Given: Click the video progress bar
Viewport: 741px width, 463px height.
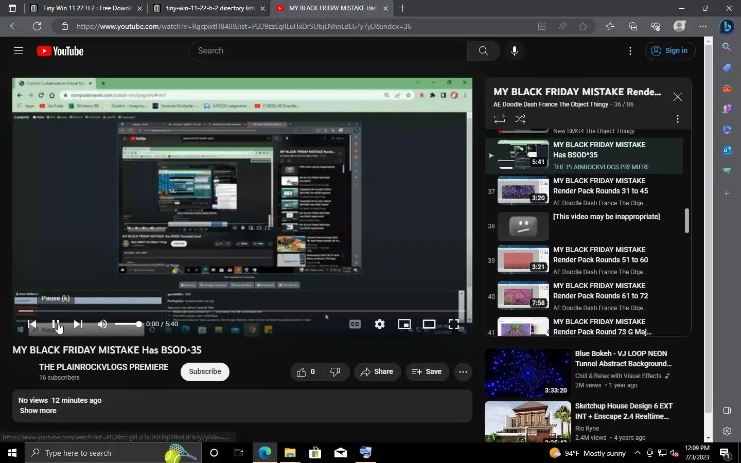Looking at the screenshot, I should coord(242,311).
